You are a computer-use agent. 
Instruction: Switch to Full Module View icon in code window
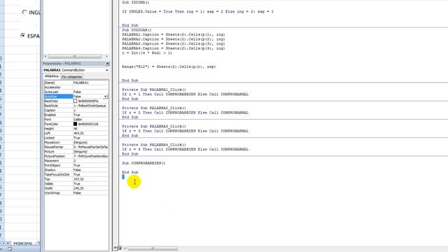coord(120,248)
